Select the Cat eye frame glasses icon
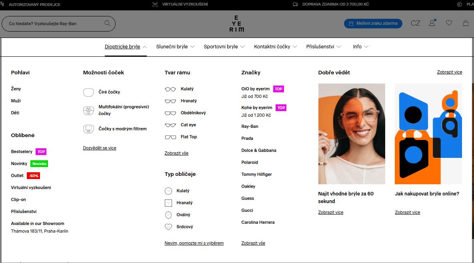Screen dimensions: 474x263 170,125
